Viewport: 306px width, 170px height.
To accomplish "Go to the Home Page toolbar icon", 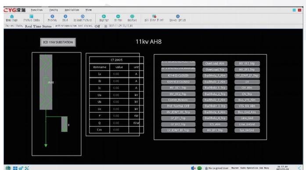I will pos(12,18).
